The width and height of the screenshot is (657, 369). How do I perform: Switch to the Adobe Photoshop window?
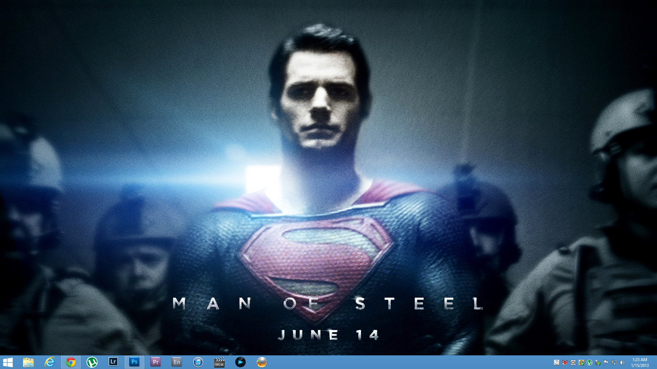coord(134,362)
